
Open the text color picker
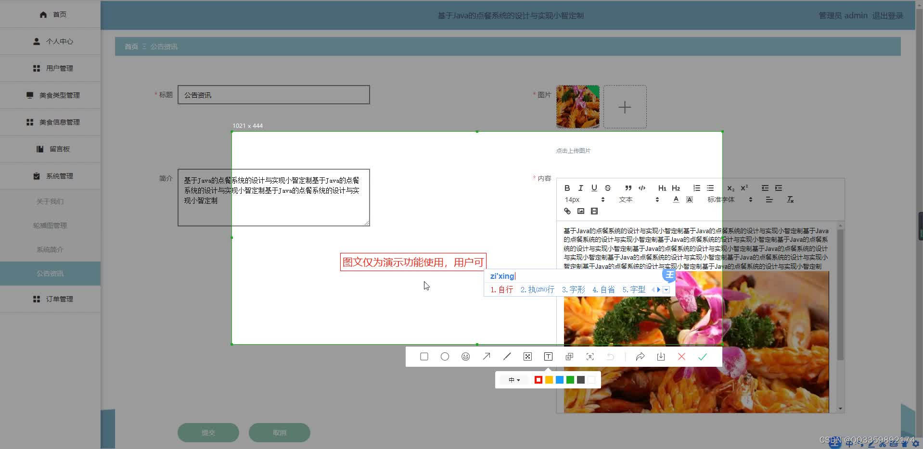click(x=676, y=200)
